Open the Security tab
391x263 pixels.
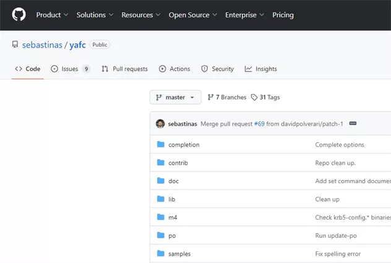[217, 69]
